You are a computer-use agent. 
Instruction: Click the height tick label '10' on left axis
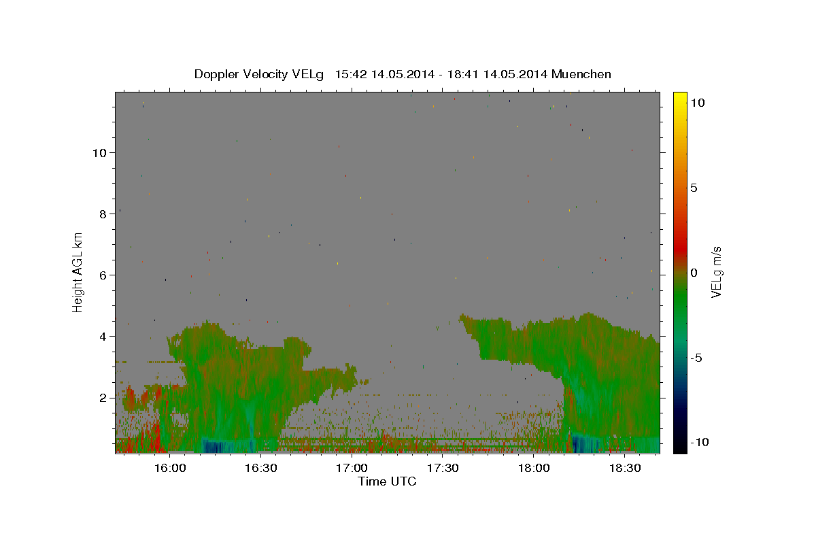[x=101, y=153]
